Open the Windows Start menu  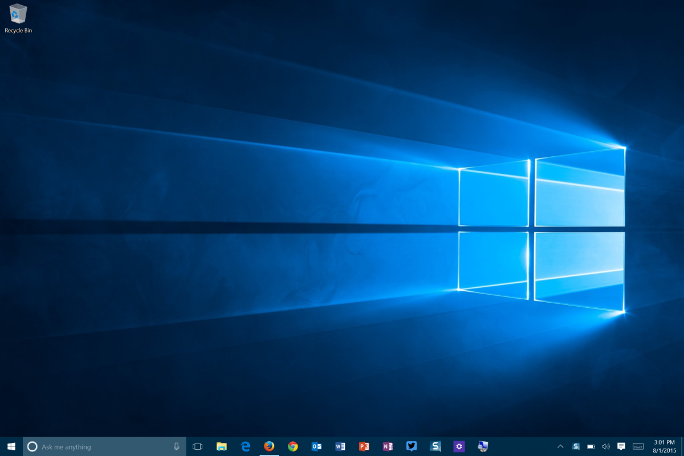11,446
